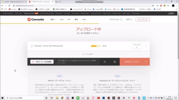
Task: Open the LINE app on the taskbar
Action: [78, 98]
